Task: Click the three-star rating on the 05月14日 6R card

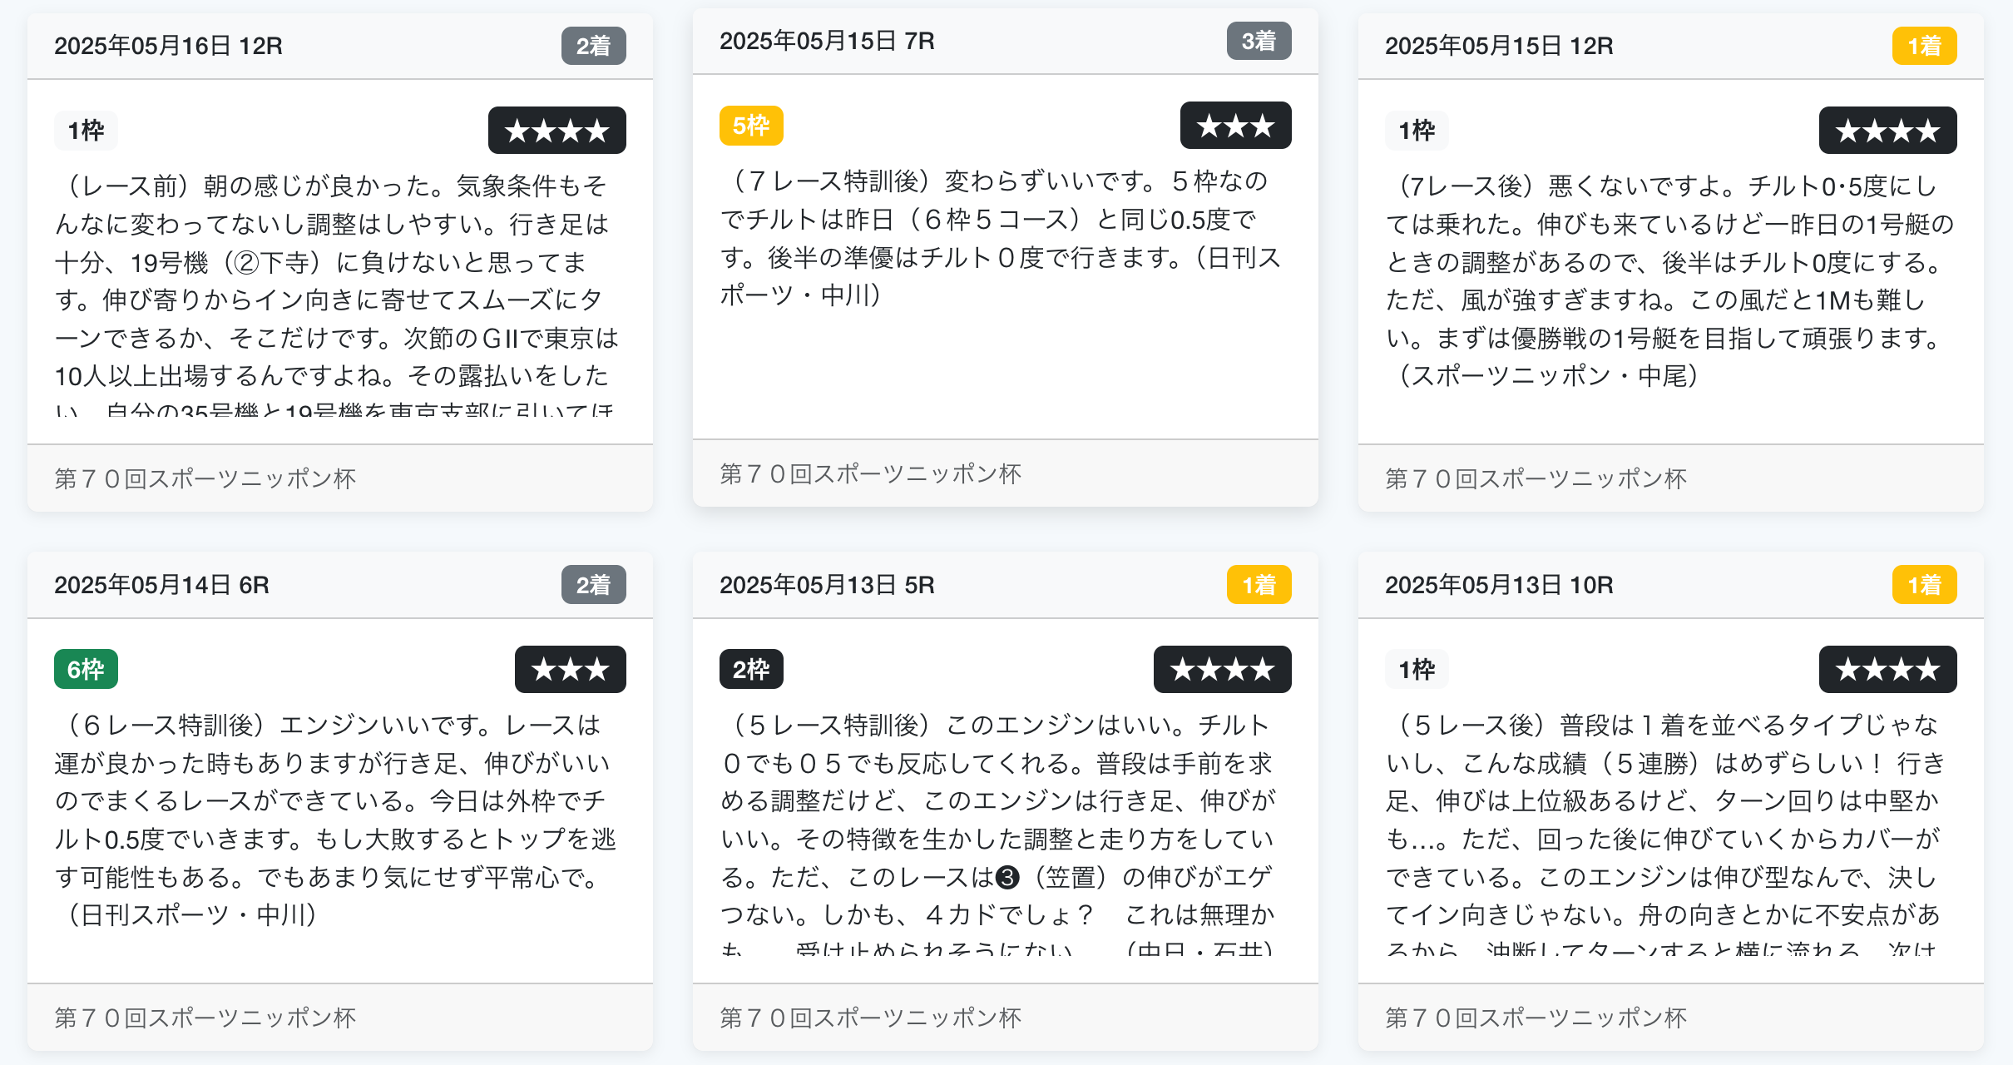Action: pos(570,670)
